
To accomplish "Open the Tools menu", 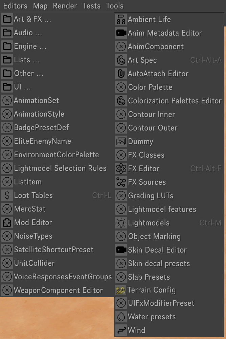I will tap(115, 6).
